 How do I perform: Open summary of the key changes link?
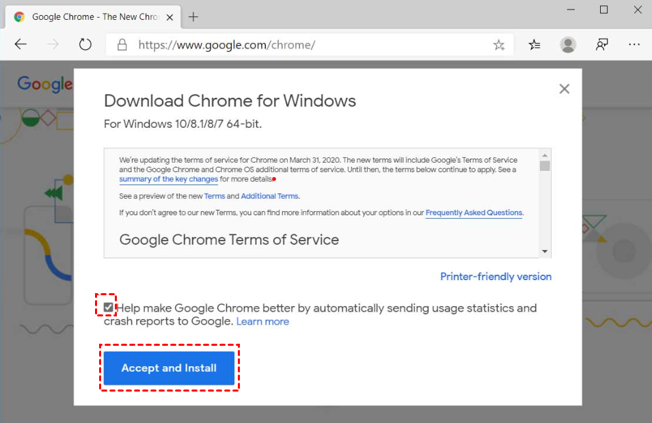(x=168, y=179)
